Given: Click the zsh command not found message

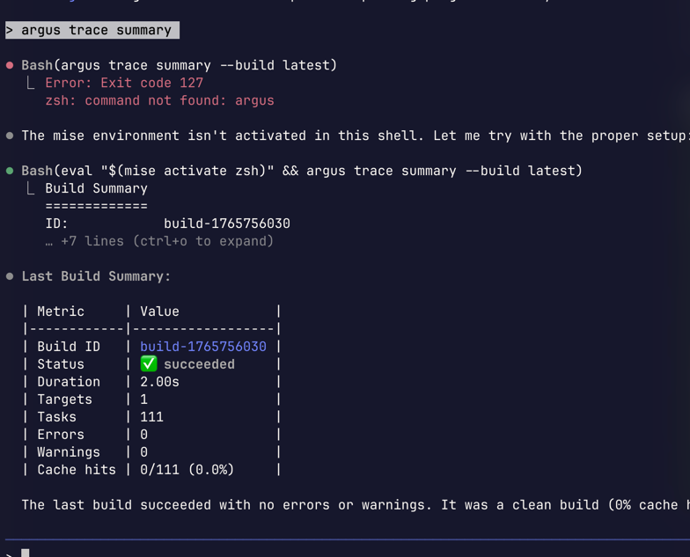Looking at the screenshot, I should tap(159, 100).
